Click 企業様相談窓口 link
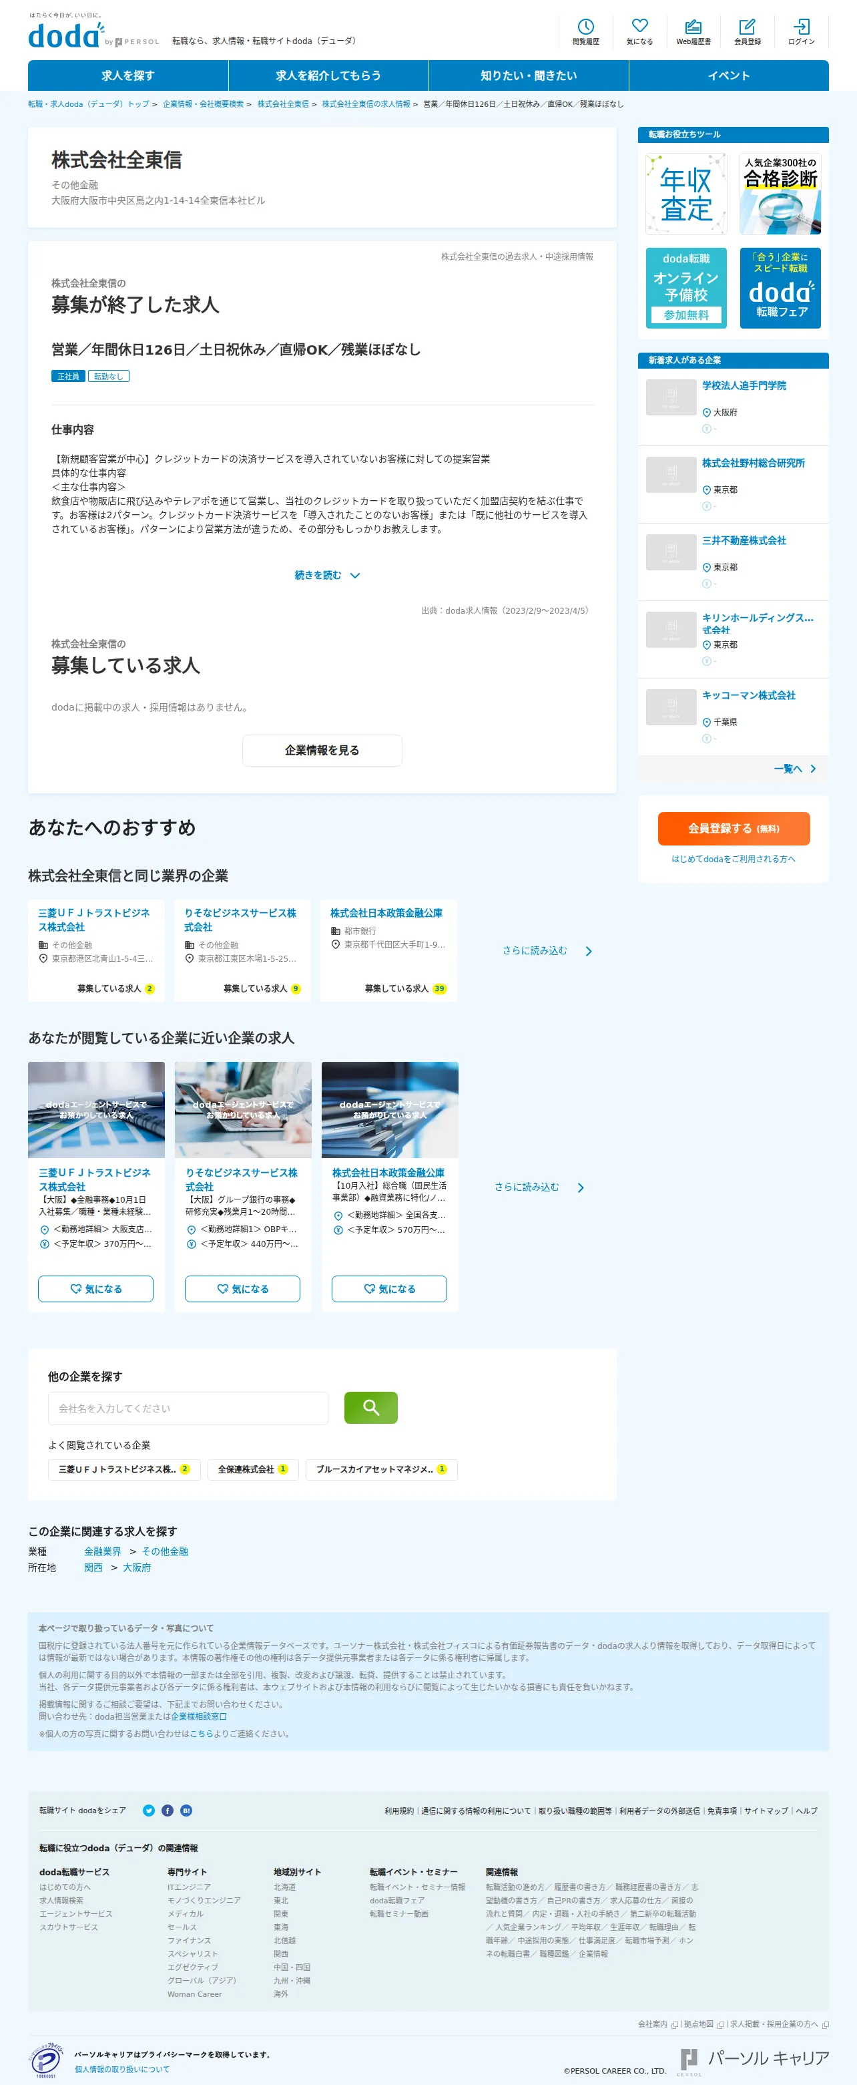This screenshot has width=857, height=2085. (x=199, y=1716)
